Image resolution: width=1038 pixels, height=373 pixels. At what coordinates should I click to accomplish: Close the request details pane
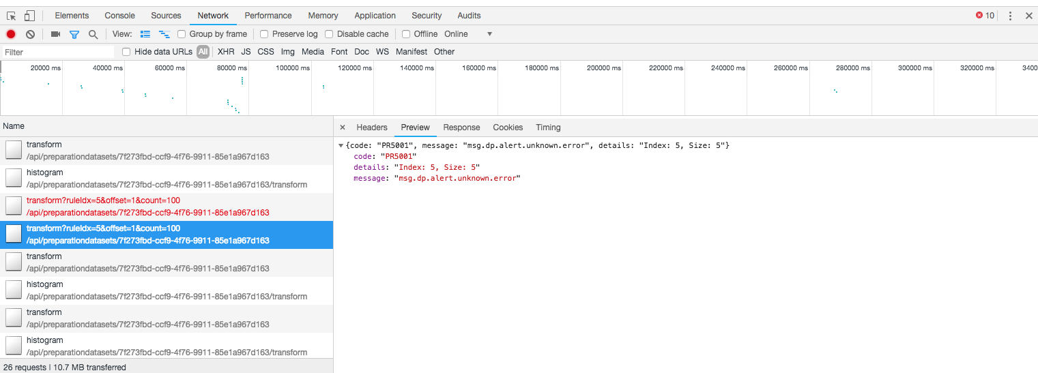tap(343, 128)
